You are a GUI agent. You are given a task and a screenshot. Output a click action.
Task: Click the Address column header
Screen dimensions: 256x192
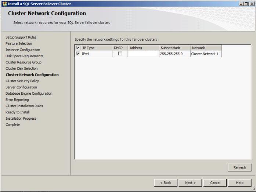143,48
